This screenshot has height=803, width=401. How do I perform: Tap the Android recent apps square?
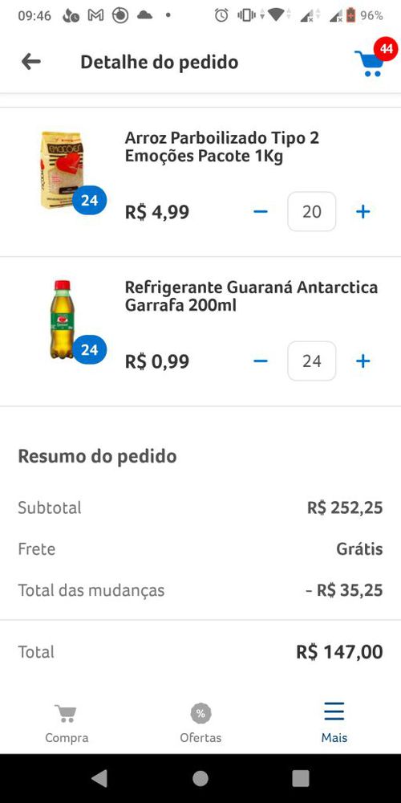(301, 778)
